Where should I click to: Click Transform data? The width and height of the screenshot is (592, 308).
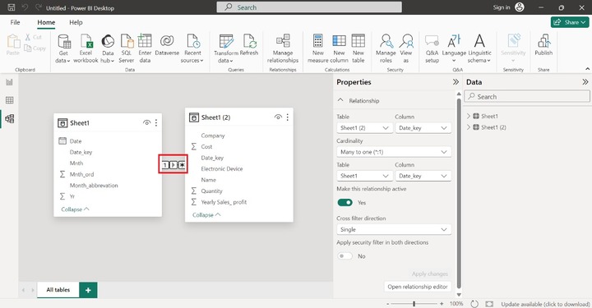(x=226, y=49)
